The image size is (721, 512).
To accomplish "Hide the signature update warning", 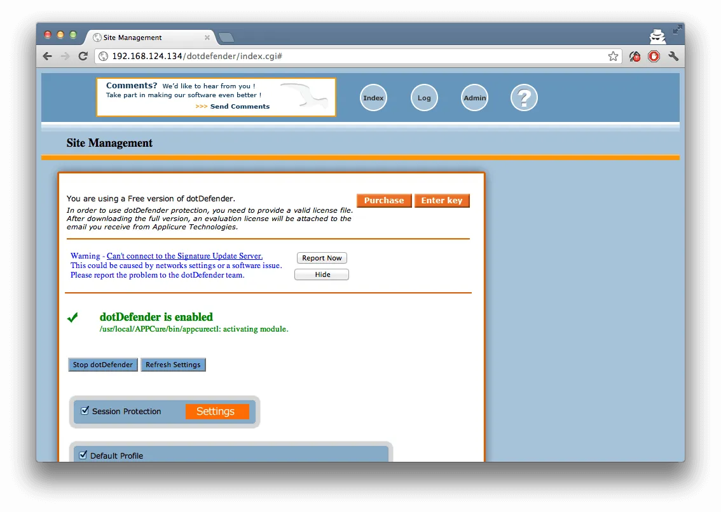I will point(322,274).
